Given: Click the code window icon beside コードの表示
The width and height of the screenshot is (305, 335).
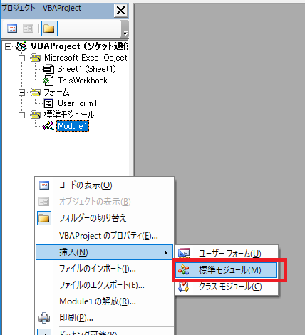Looking at the screenshot, I should click(x=44, y=185).
